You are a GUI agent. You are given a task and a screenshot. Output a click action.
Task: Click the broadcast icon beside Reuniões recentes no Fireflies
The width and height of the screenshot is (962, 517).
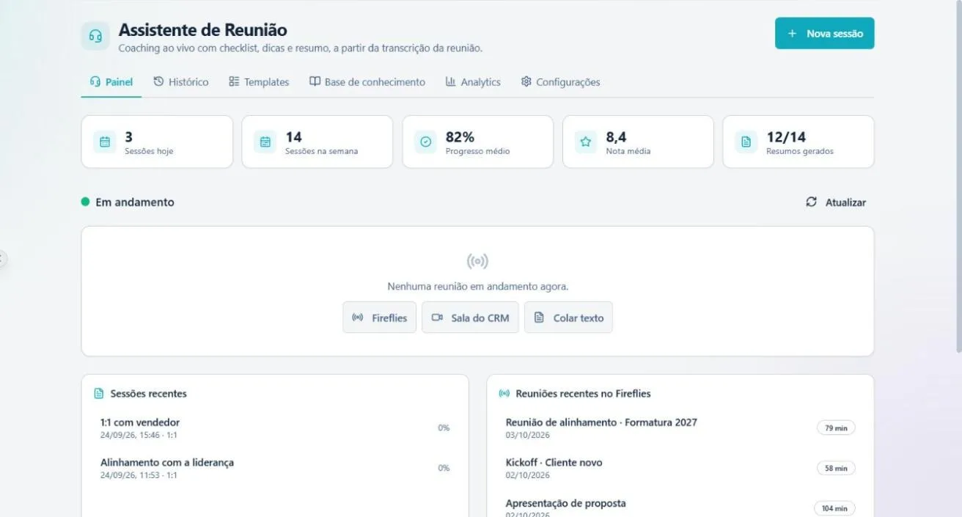coord(504,394)
